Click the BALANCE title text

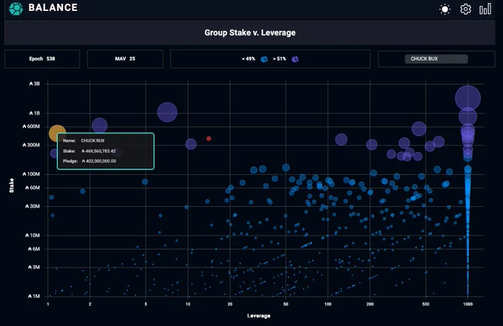point(53,7)
